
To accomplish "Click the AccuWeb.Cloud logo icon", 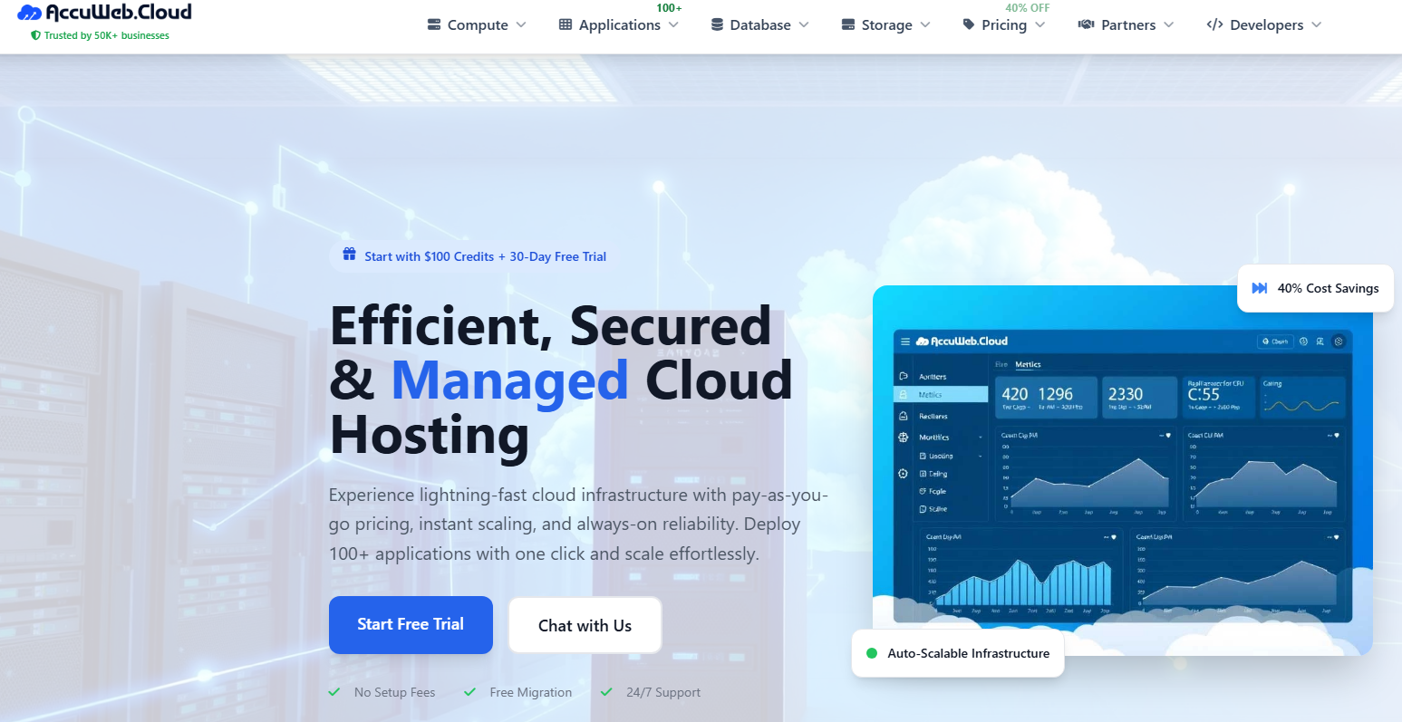I will tap(30, 13).
